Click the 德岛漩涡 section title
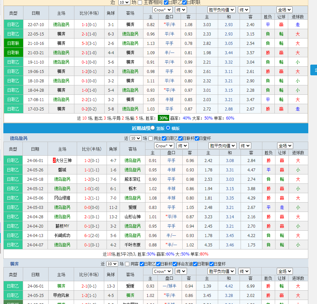 (19, 138)
